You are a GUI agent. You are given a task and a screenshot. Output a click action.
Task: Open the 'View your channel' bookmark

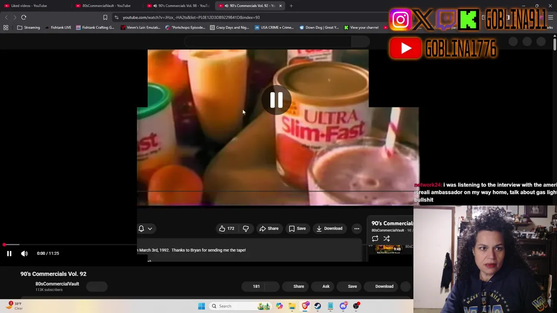(x=361, y=27)
